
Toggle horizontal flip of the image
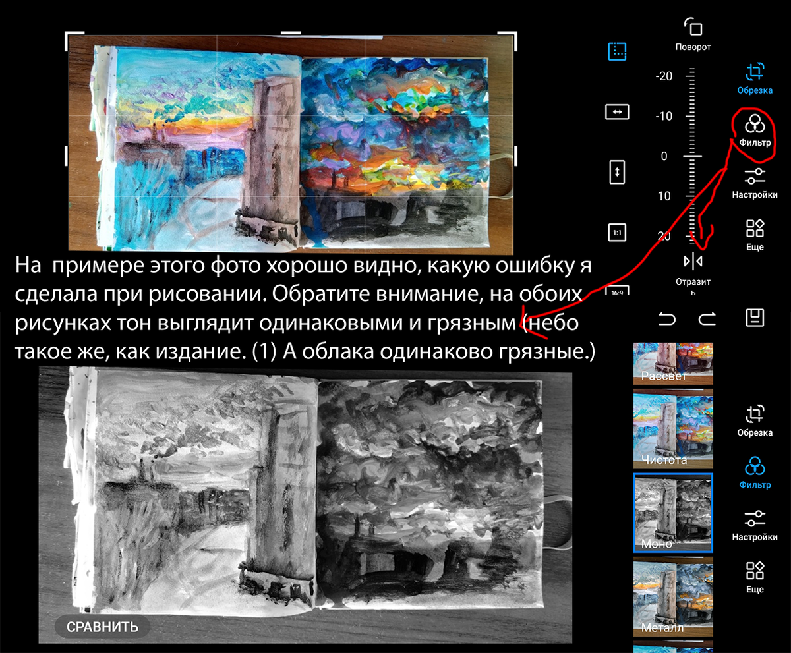point(617,112)
